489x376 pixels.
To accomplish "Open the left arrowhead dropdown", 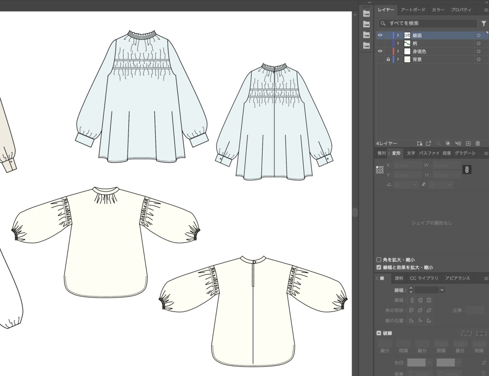I will [x=429, y=362].
